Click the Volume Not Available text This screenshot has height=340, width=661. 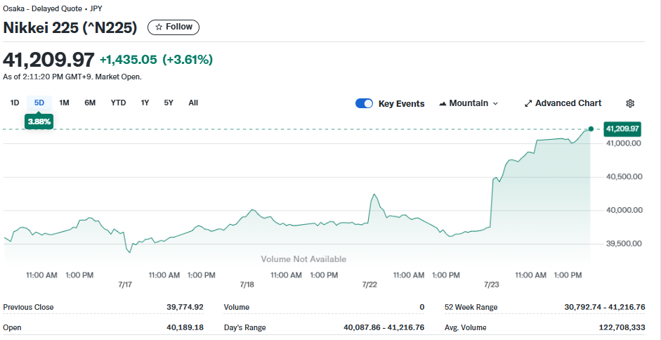pyautogui.click(x=303, y=259)
